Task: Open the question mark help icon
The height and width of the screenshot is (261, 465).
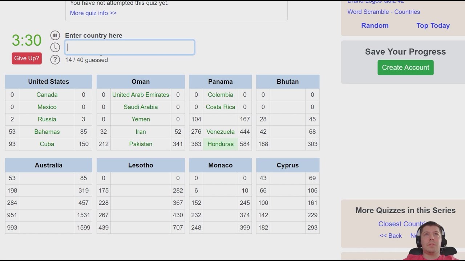Action: coord(55,59)
